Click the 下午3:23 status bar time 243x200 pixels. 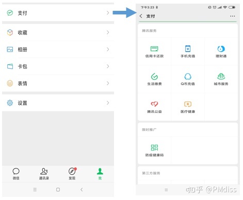(148, 7)
